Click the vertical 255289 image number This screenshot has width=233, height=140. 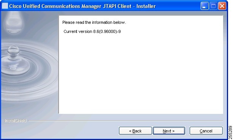point(230,132)
